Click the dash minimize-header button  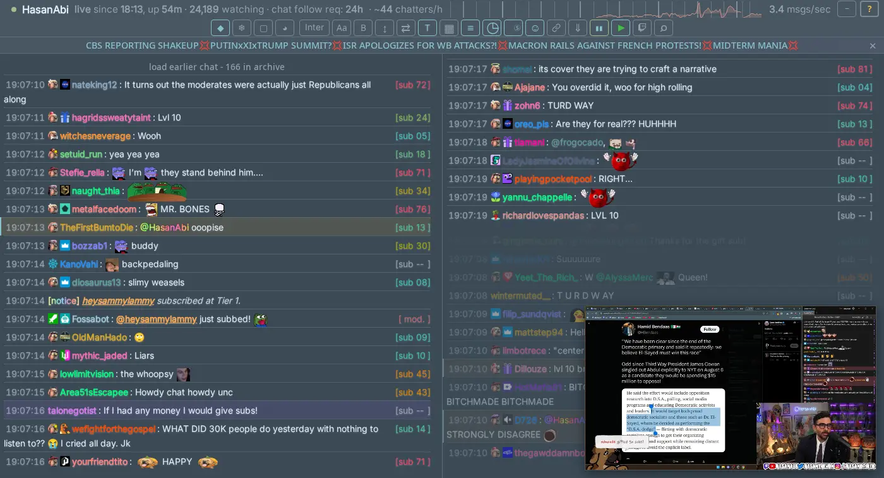tap(847, 9)
